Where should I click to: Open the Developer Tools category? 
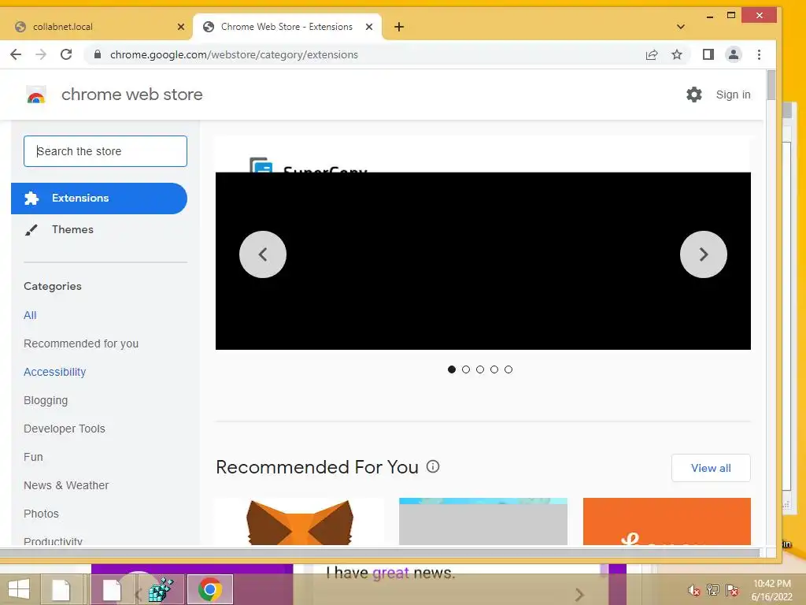tap(65, 429)
